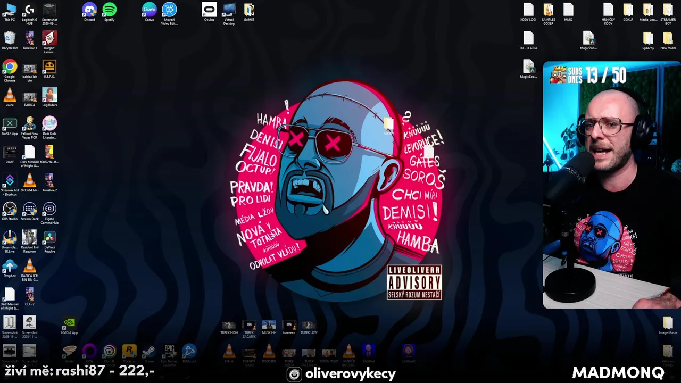
Task: Launch Fallout New Vegas PCR shortcut
Action: pyautogui.click(x=29, y=128)
